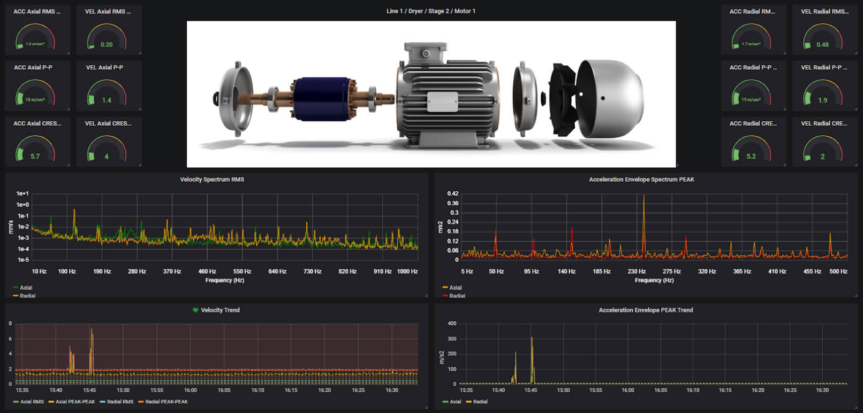Click the green Axial color swatch in Velocity Spectrum legend
This screenshot has width=863, height=413.
[x=16, y=287]
